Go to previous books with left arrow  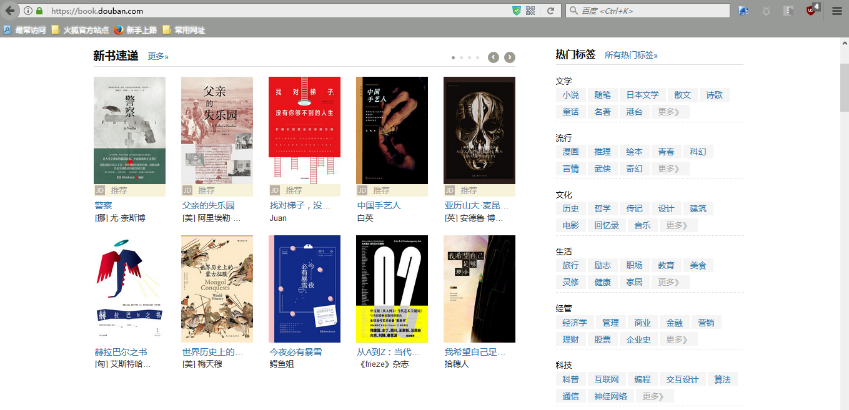point(494,57)
